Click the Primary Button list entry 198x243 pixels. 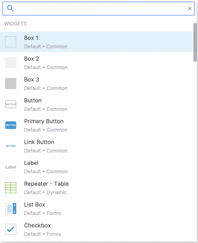(x=96, y=125)
